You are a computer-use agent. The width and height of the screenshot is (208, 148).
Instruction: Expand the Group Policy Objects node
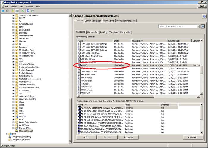click(13, 122)
